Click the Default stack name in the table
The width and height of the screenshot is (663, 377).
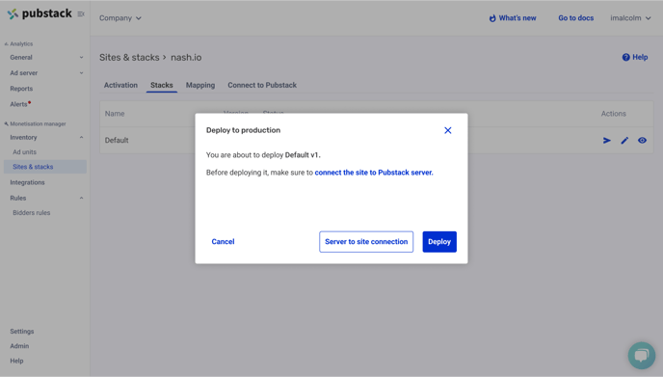click(x=117, y=141)
